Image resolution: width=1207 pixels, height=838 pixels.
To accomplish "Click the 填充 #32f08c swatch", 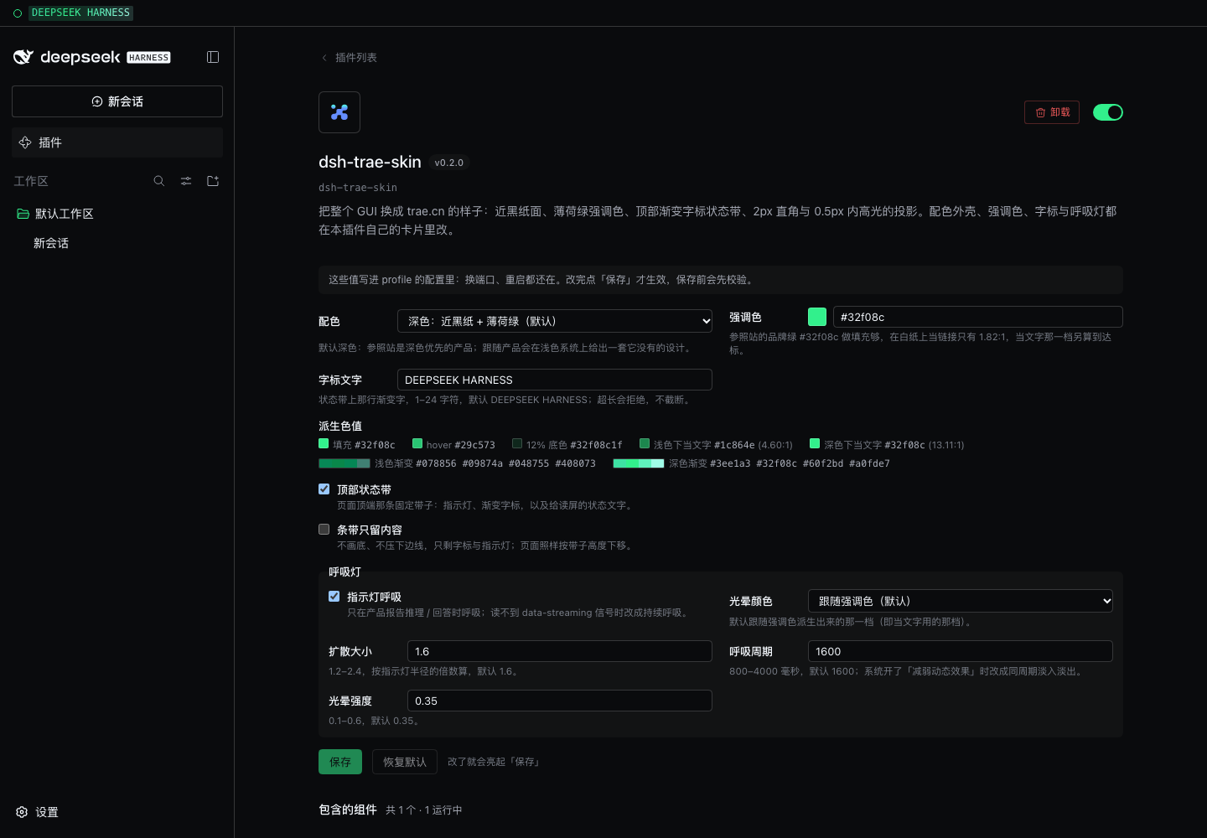I will pos(324,444).
